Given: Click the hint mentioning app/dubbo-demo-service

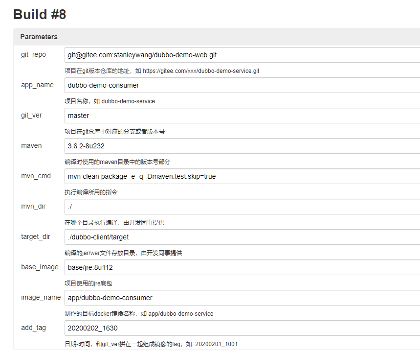Looking at the screenshot, I should pos(139,313).
